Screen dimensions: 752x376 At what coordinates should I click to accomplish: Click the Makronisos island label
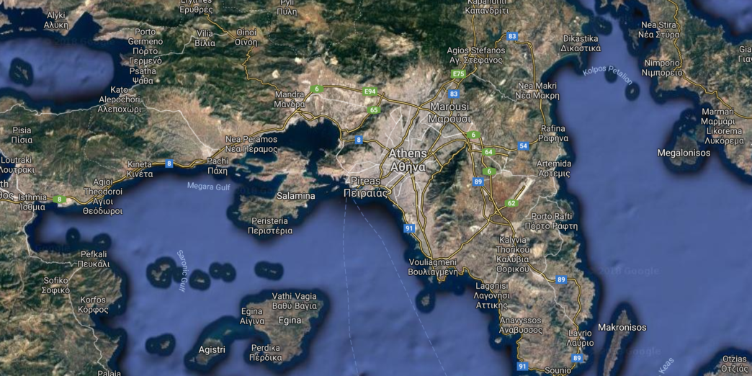pos(622,328)
